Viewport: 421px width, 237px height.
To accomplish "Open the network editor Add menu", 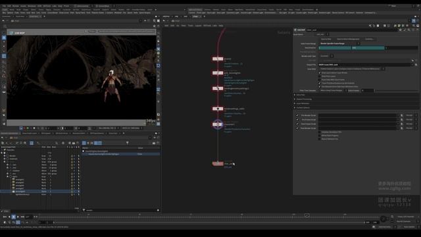I will [166, 26].
